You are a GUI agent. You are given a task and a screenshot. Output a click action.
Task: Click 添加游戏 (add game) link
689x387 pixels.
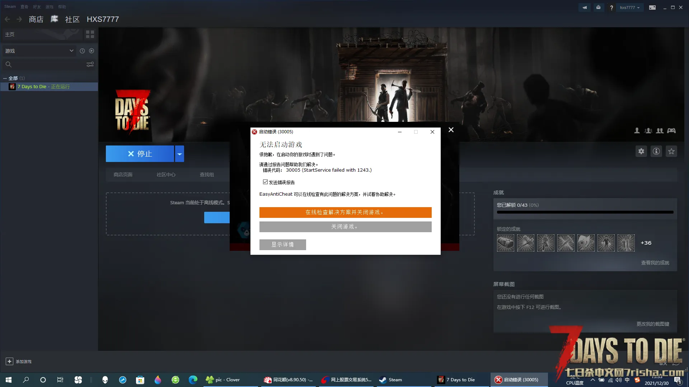click(24, 362)
